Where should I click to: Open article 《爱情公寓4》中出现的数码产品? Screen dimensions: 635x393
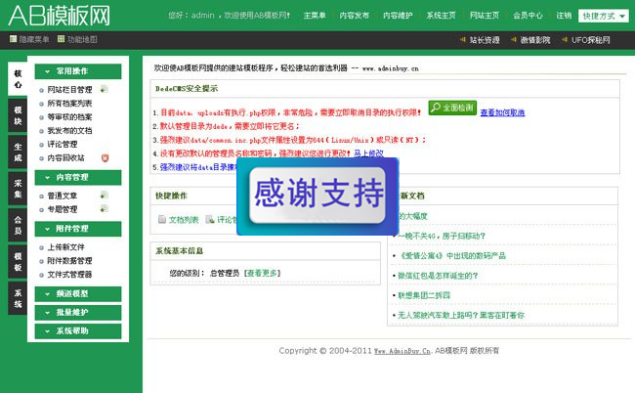452,256
